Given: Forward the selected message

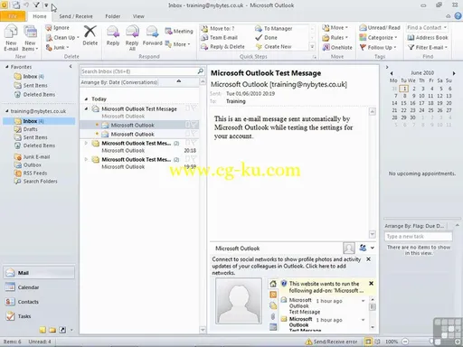Looking at the screenshot, I should [x=152, y=35].
